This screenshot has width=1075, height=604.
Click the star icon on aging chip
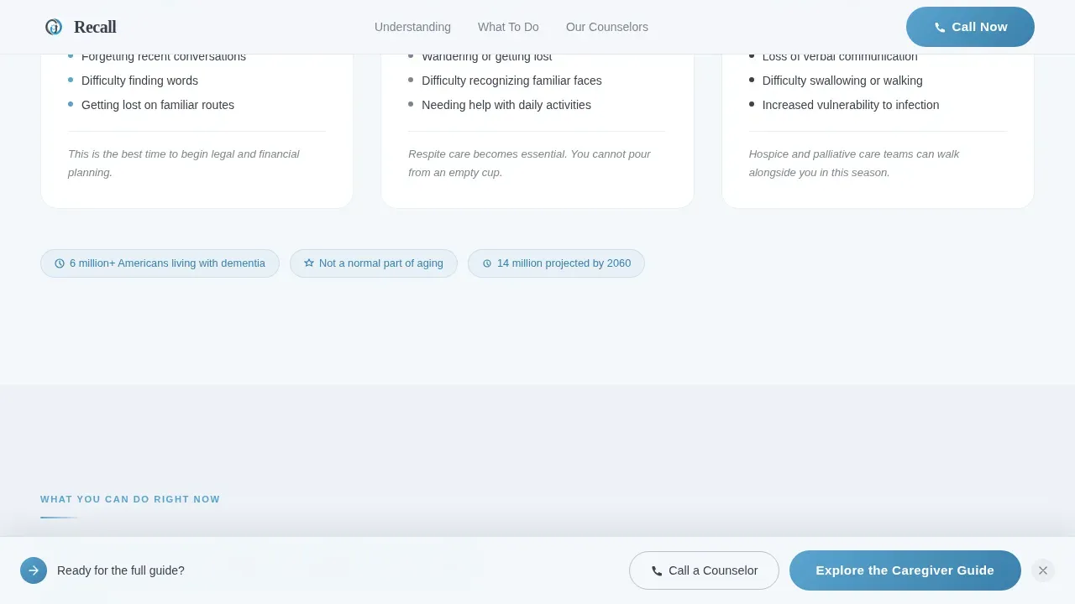click(x=309, y=263)
